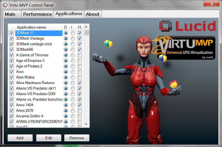
Task: Check the H box for Age of Empires 3
Action: tap(80, 61)
